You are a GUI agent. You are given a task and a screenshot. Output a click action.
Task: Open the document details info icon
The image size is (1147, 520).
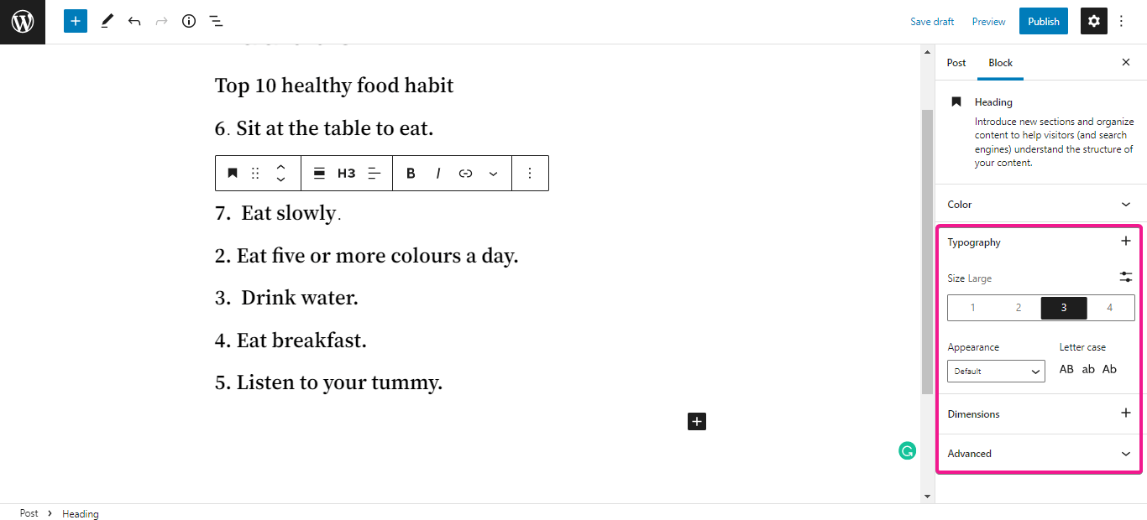click(189, 21)
